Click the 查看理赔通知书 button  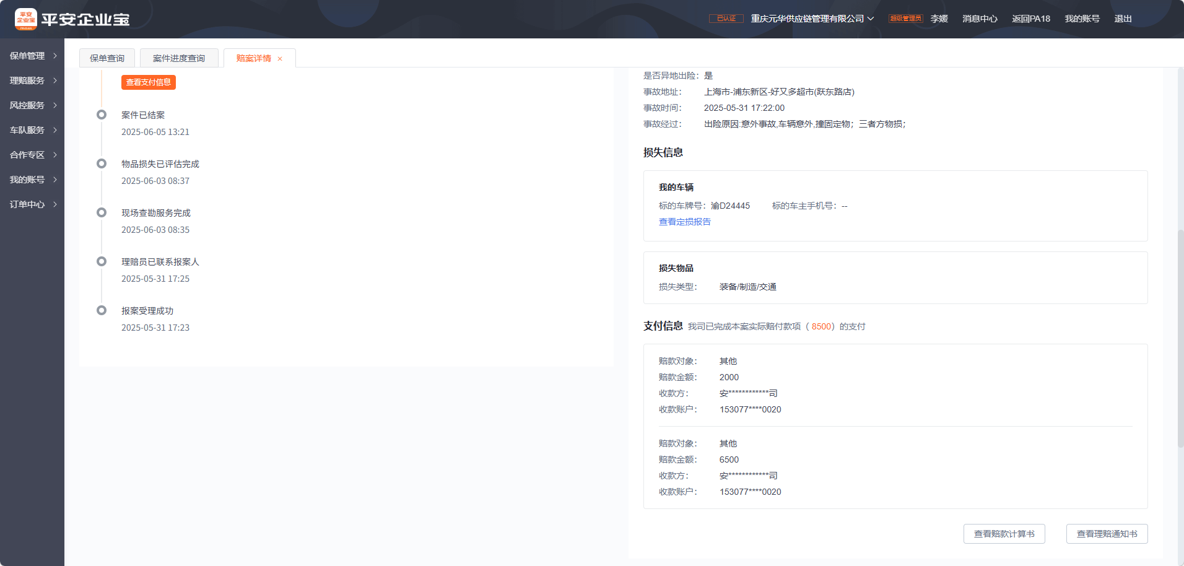pos(1107,534)
